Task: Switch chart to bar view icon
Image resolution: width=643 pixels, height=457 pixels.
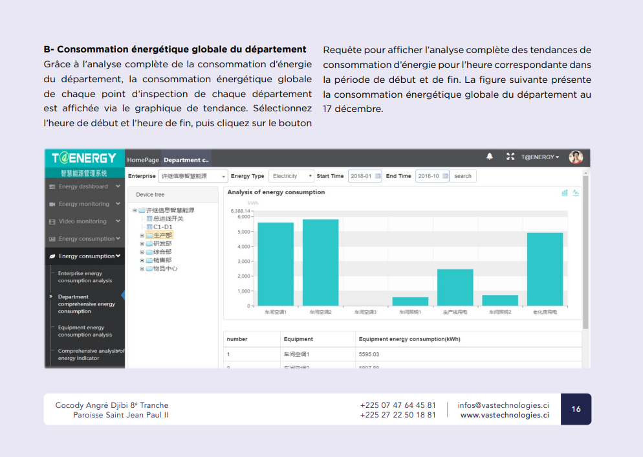Action: pos(565,192)
